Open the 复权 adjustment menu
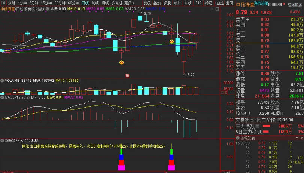 coord(147,3)
